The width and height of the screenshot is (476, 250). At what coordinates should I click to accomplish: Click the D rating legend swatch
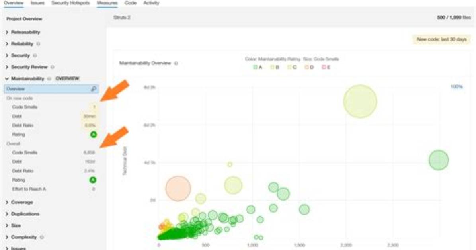[x=306, y=67]
